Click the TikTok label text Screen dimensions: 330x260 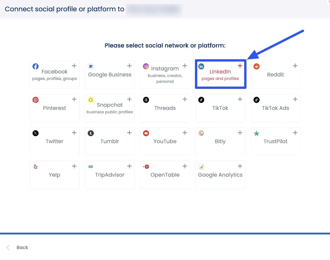click(x=220, y=108)
